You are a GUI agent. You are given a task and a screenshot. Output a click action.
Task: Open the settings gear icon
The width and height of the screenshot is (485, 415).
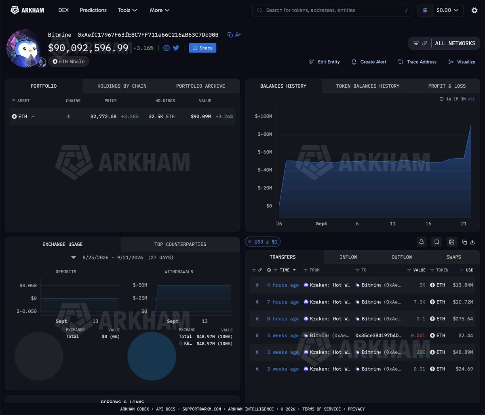click(474, 11)
